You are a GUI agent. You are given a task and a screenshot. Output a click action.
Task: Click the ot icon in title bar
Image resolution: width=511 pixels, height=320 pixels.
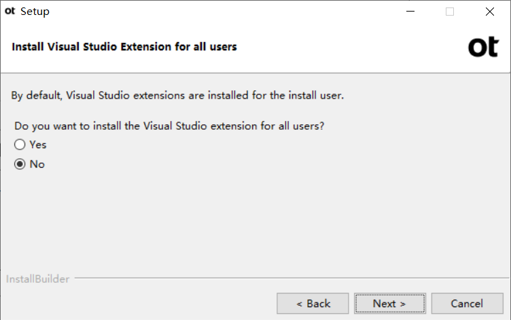point(10,11)
